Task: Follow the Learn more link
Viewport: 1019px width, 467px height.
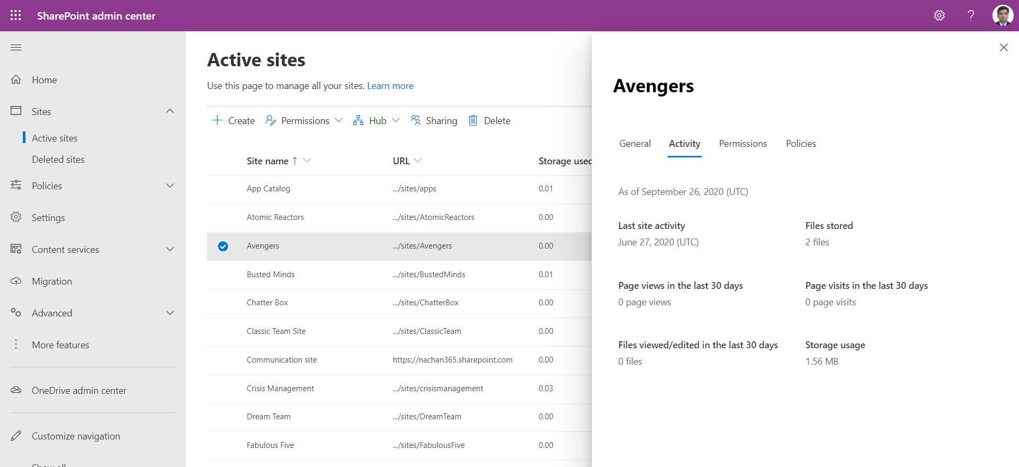Action: coord(390,86)
